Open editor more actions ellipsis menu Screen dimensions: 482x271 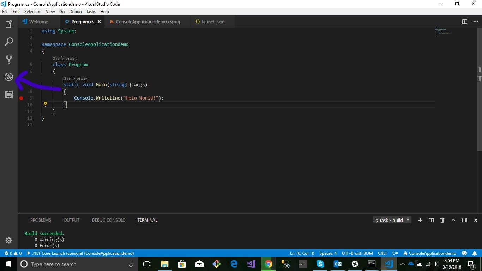pos(476,22)
